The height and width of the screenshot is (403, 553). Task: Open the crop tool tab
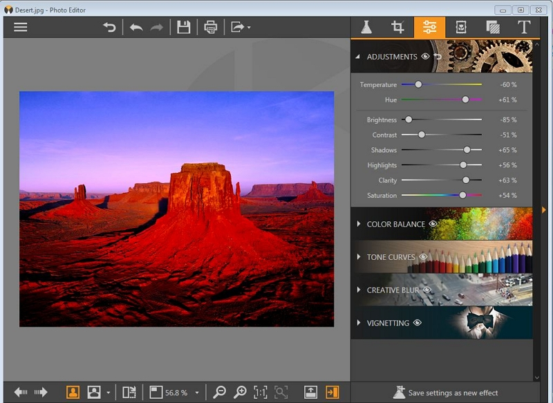[397, 27]
